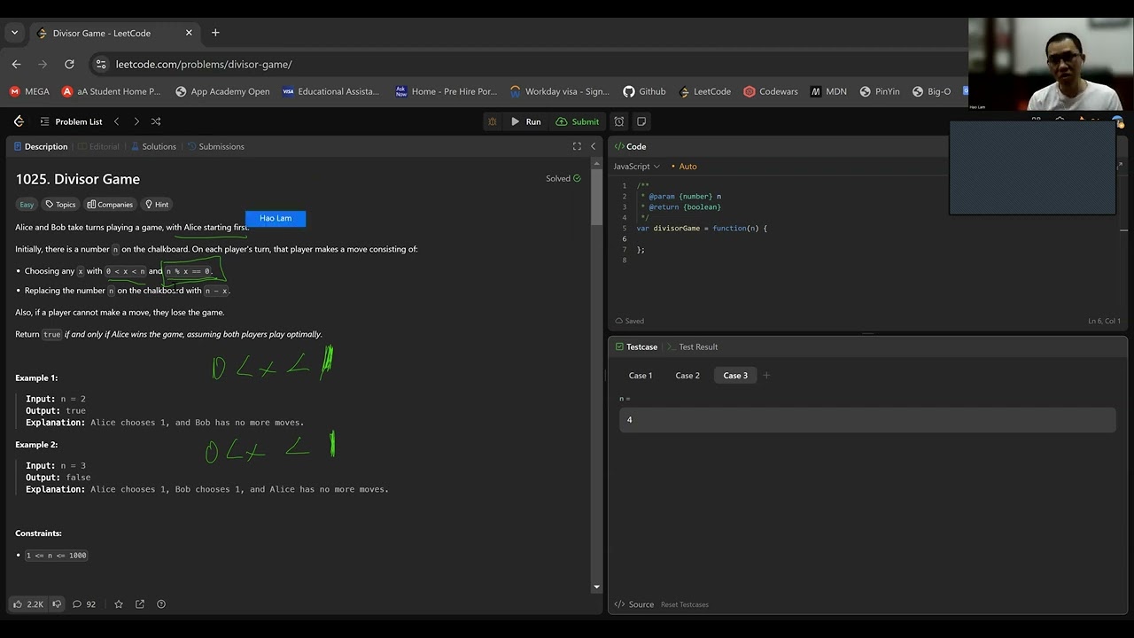Click the address bar URL
The height and width of the screenshot is (638, 1134).
pyautogui.click(x=204, y=64)
